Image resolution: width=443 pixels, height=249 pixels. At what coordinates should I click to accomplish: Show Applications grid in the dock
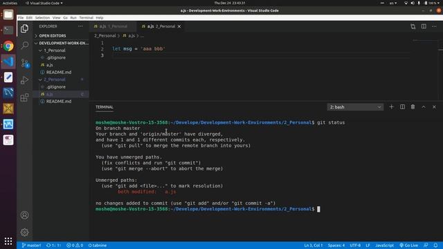(x=8, y=241)
